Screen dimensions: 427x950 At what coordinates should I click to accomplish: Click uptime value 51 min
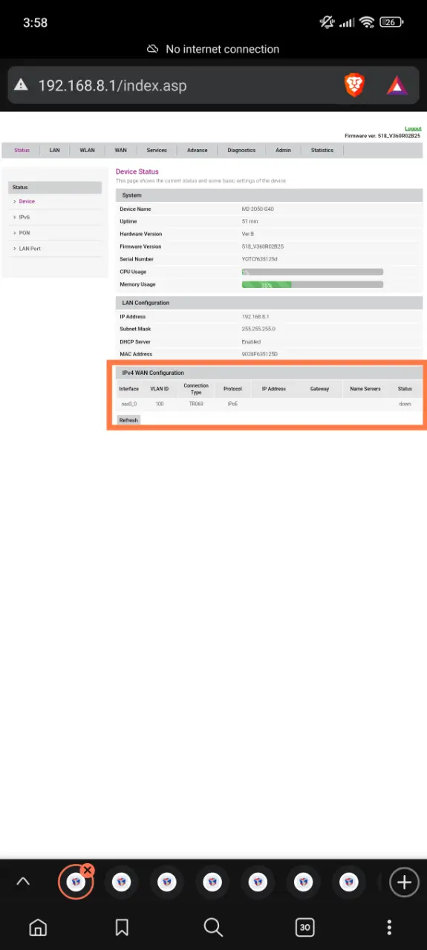250,221
